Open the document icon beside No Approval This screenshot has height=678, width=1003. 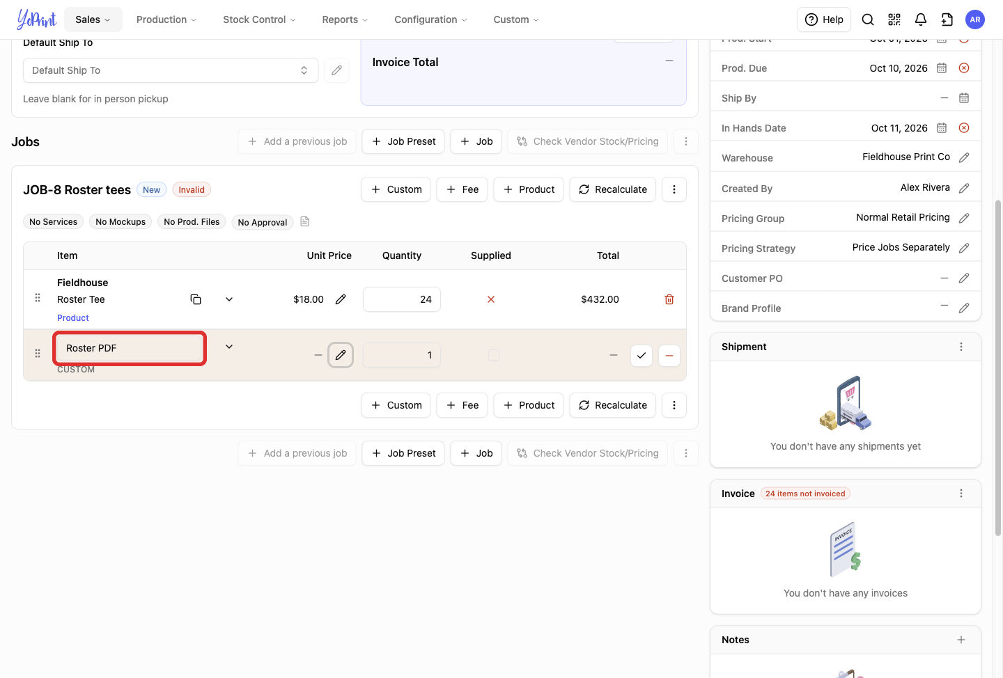point(304,221)
